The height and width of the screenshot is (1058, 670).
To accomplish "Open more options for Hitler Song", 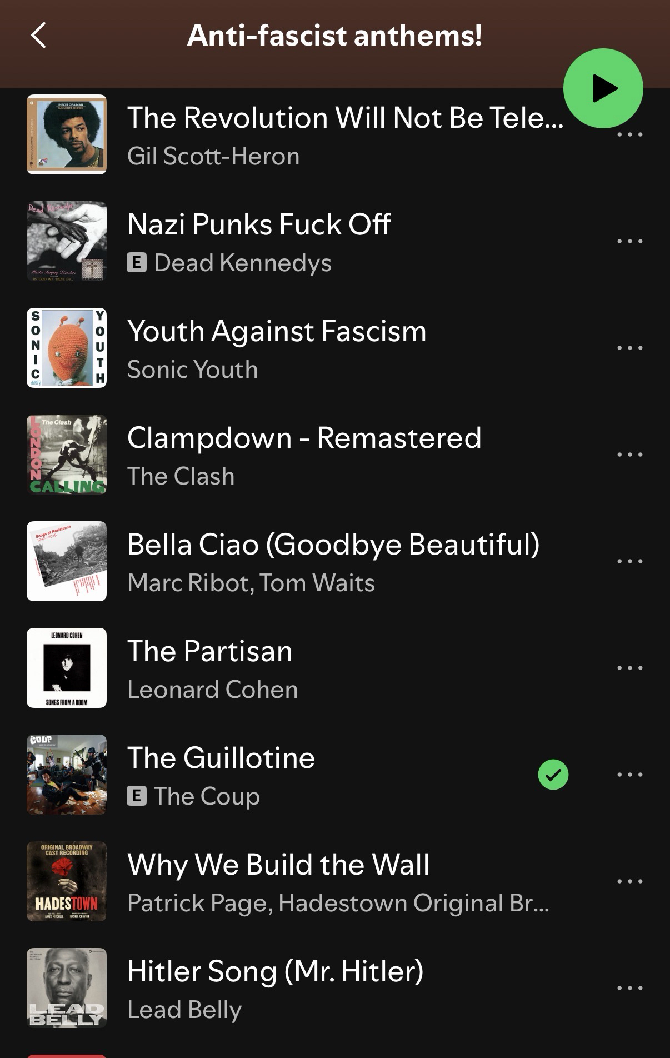I will point(629,988).
